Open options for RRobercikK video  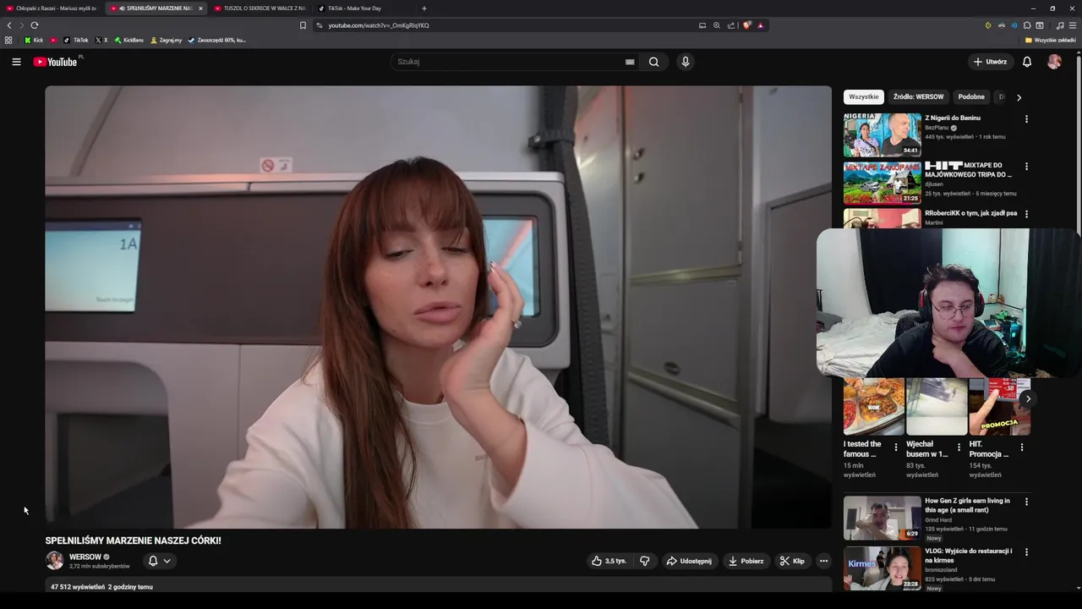1026,214
